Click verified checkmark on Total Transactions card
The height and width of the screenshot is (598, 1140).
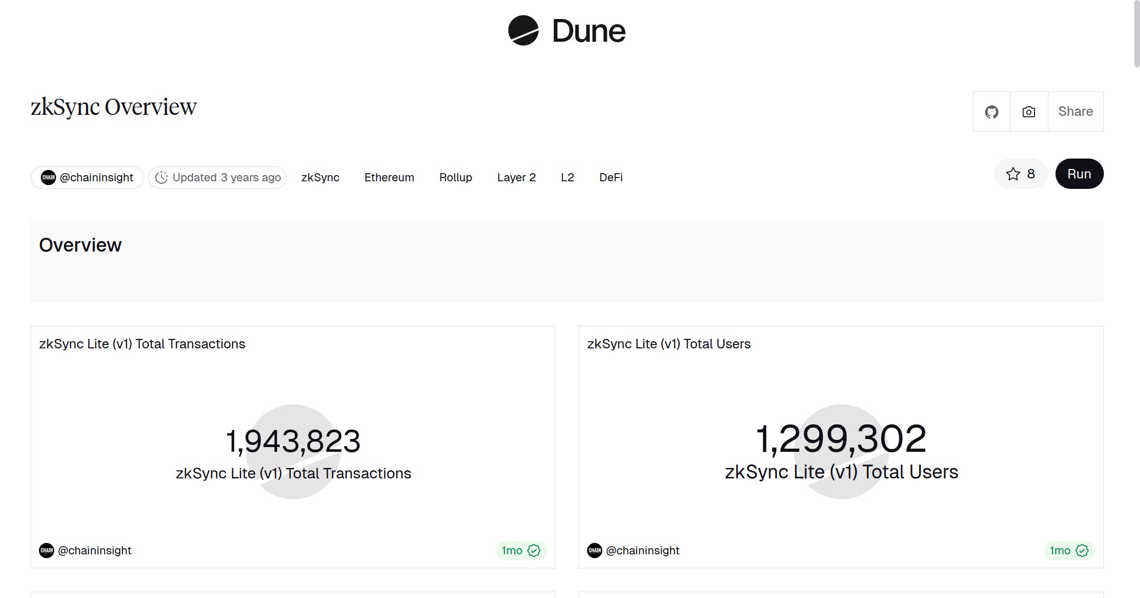click(x=534, y=551)
